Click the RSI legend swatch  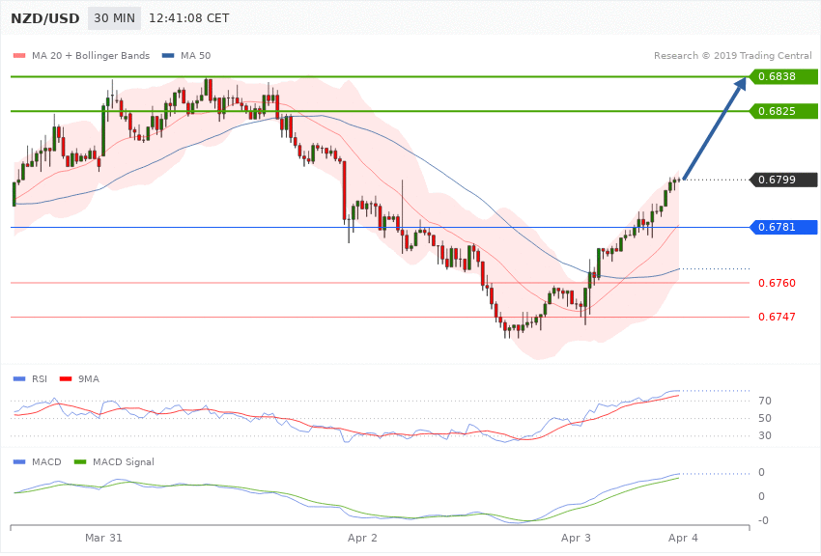(19, 378)
